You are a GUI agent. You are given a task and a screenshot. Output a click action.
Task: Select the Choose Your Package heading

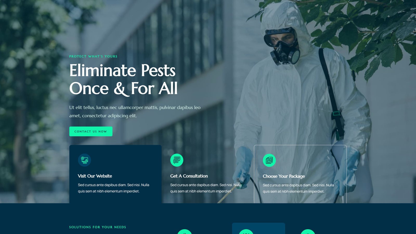point(284,176)
